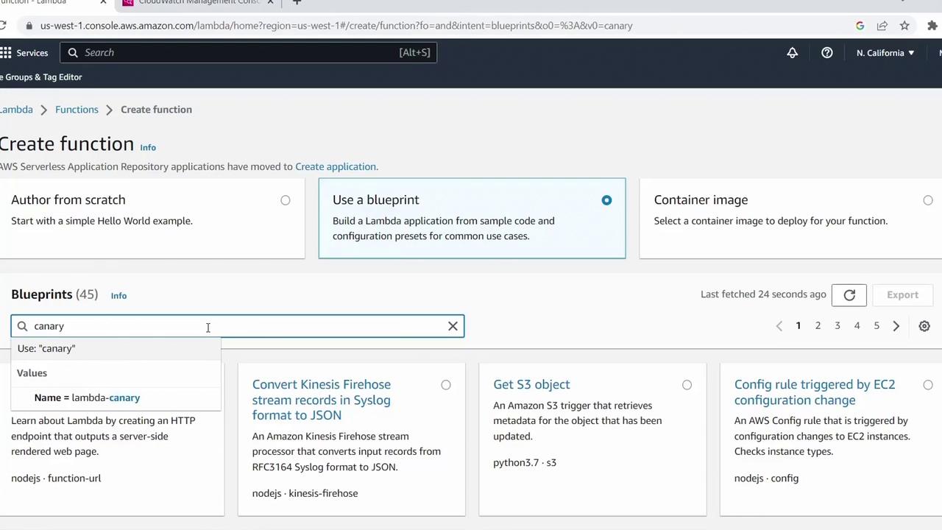Viewport: 942px width, 530px height.
Task: Click the Services menu label
Action: 32,53
